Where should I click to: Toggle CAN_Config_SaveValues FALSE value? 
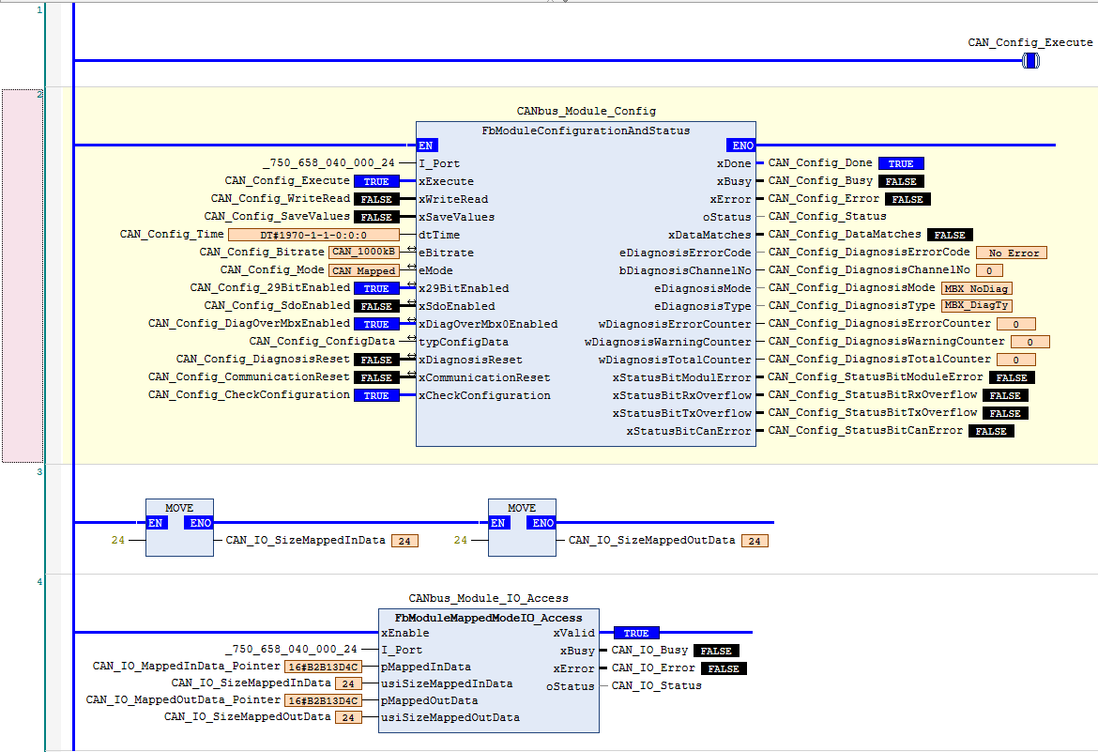pos(376,217)
